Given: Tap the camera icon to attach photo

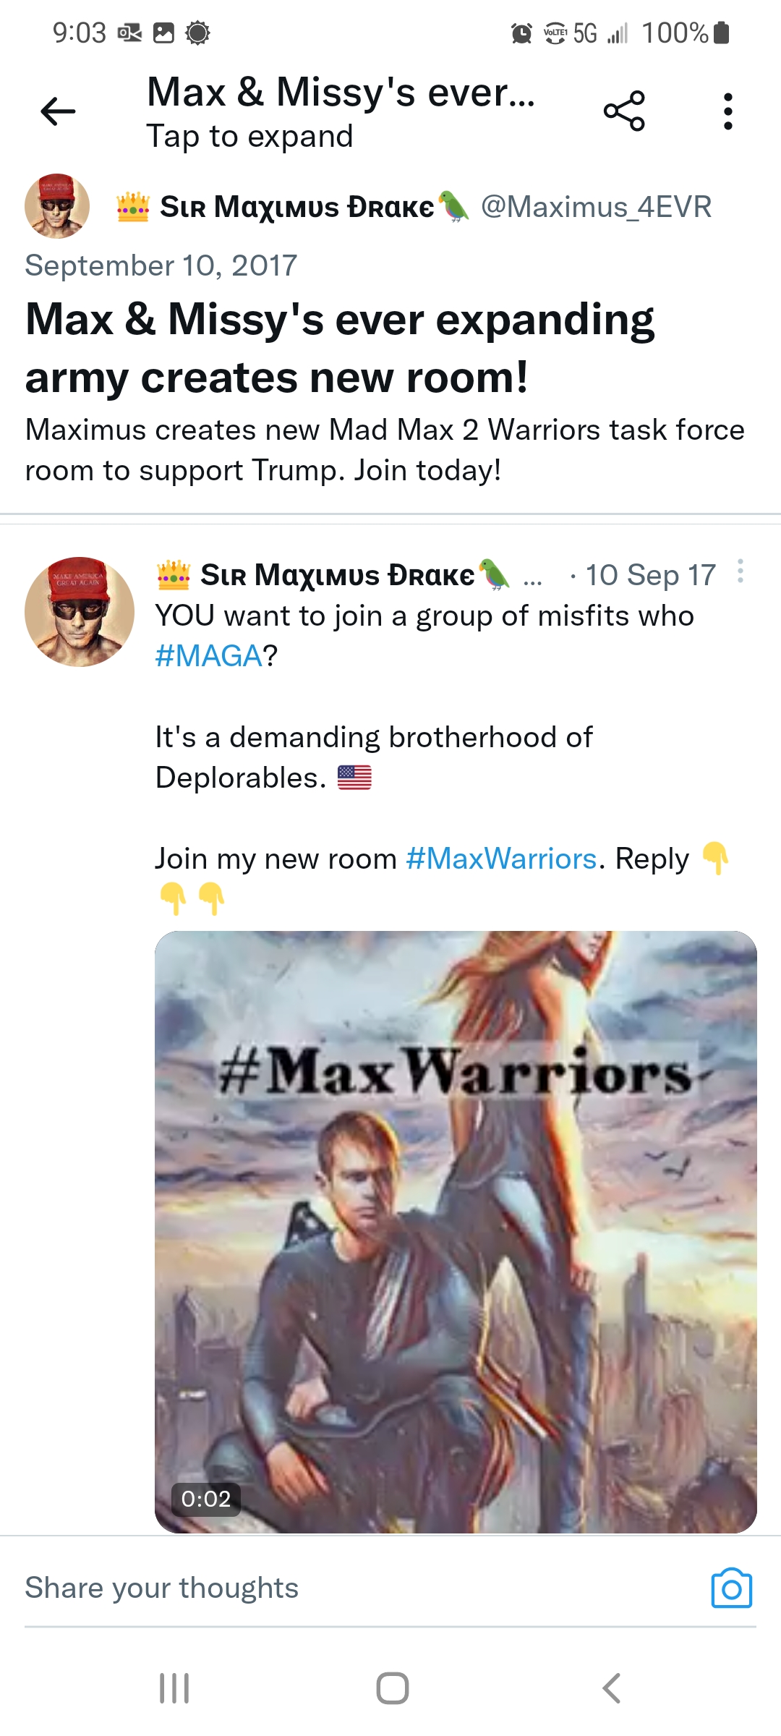Looking at the screenshot, I should click(731, 1588).
